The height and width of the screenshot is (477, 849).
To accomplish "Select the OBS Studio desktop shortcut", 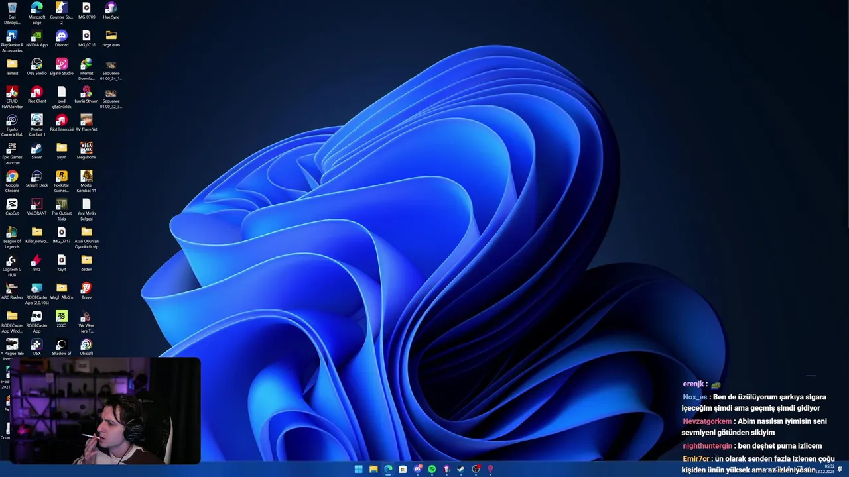I will (x=36, y=67).
